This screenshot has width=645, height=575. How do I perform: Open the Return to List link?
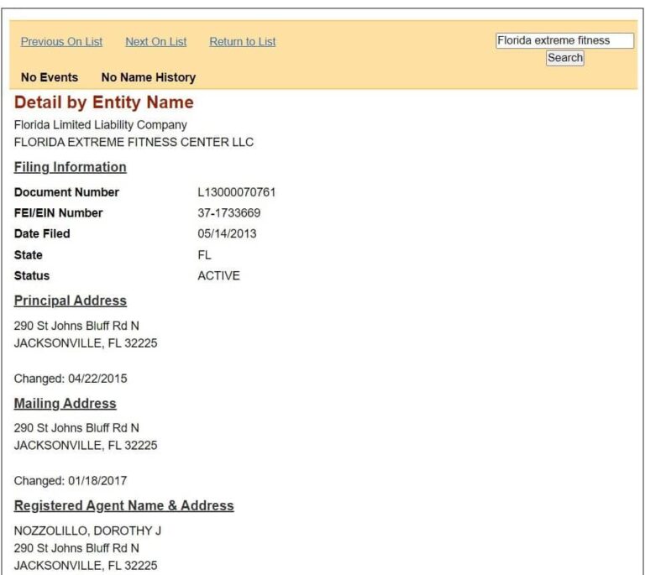(242, 42)
